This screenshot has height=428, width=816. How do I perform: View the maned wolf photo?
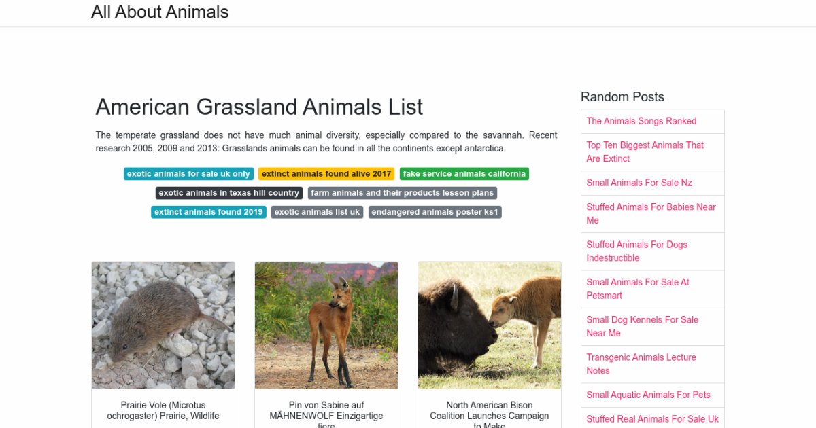click(326, 325)
